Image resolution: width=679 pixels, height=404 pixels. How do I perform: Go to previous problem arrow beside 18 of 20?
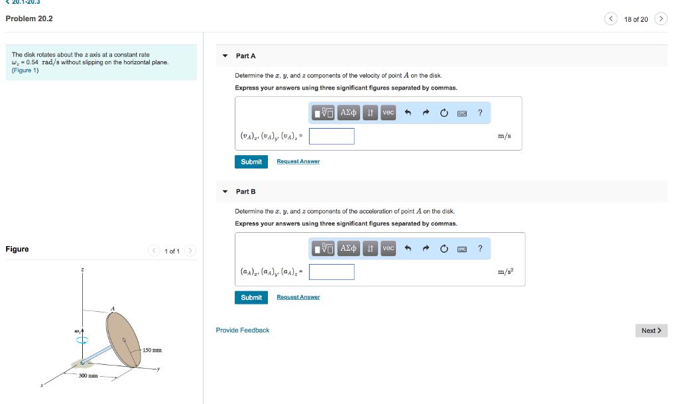[x=611, y=19]
